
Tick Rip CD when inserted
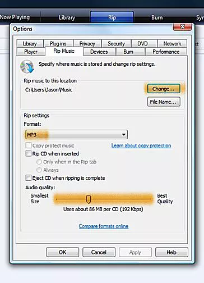pos(29,154)
